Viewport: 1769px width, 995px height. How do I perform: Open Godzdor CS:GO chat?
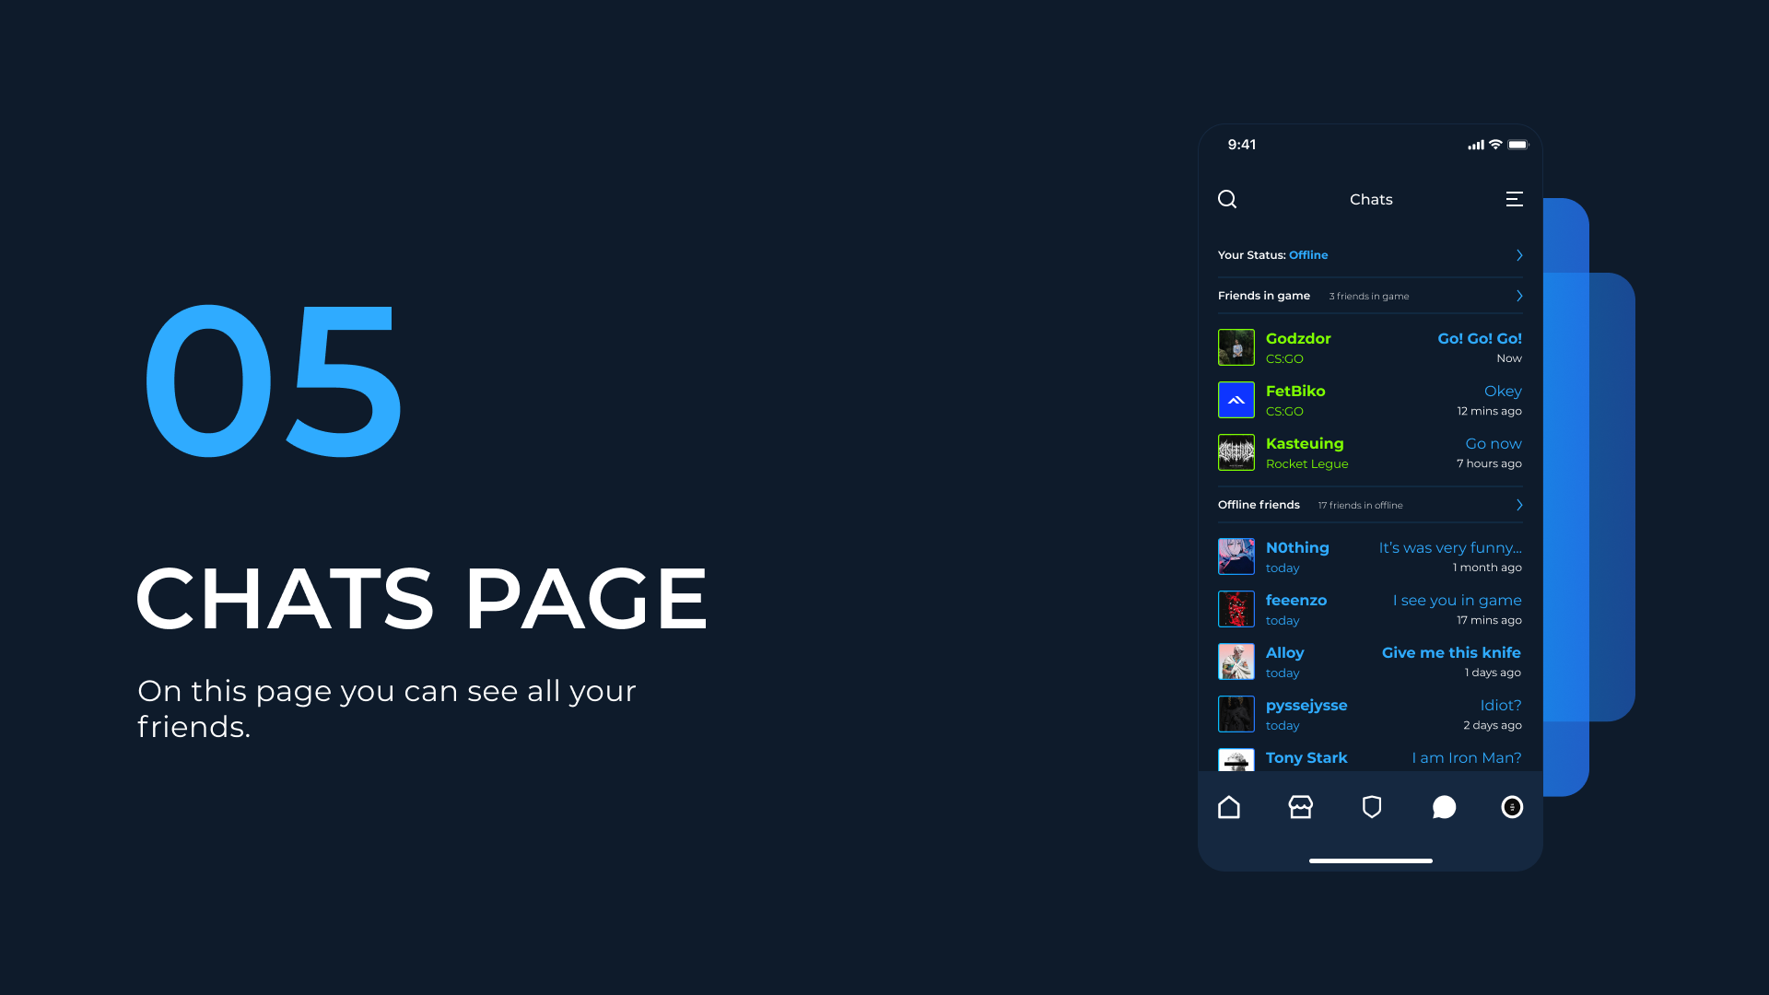(x=1370, y=347)
